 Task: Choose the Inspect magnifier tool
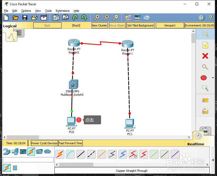(205, 67)
